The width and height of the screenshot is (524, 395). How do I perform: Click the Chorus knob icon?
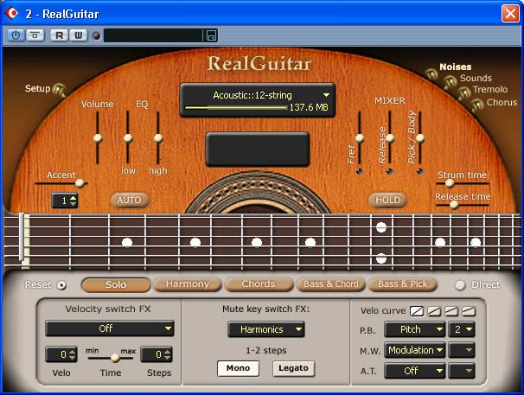click(x=476, y=105)
